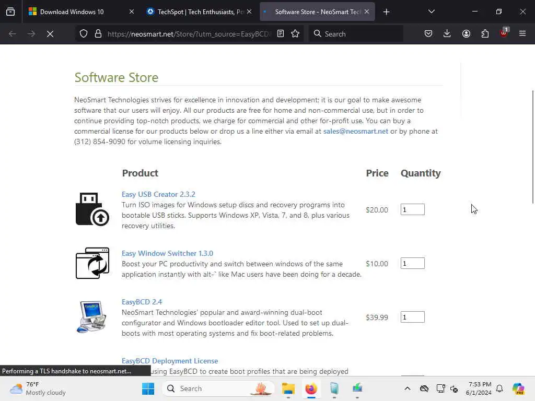Screen dimensions: 535x401
Task: Go back to previous page
Action: tap(13, 34)
